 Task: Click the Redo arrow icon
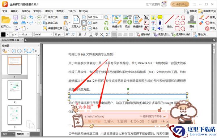pos(31,23)
